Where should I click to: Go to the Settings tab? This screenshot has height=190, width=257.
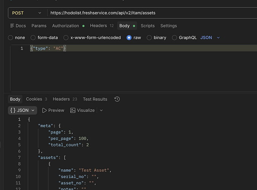[x=168, y=26]
